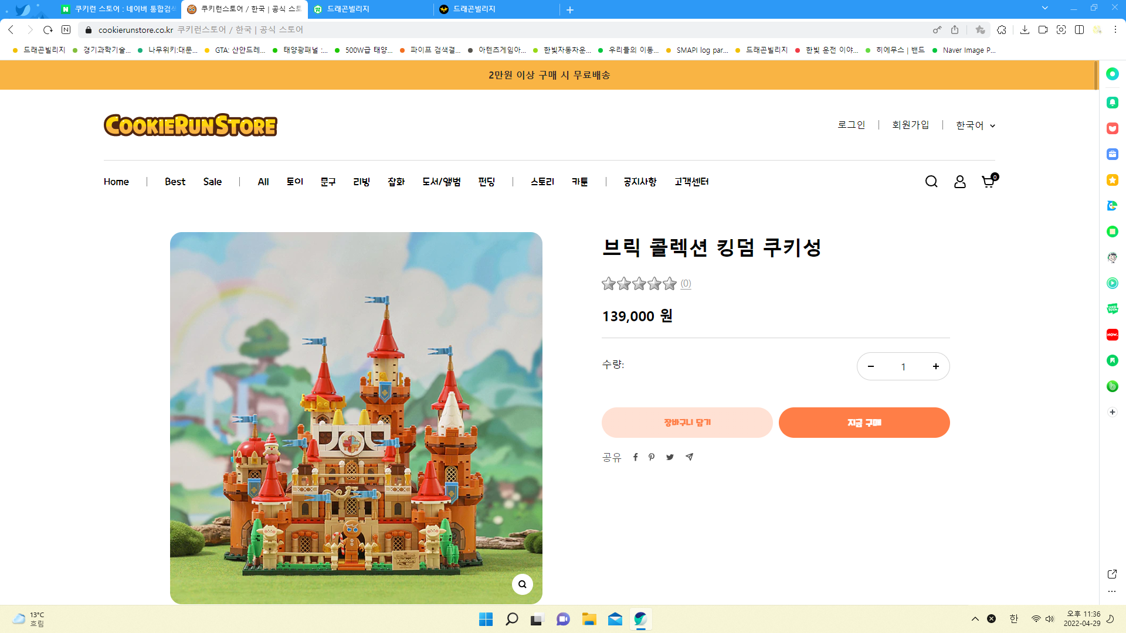The height and width of the screenshot is (633, 1126).
Task: Open the Best menu item
Action: point(175,182)
